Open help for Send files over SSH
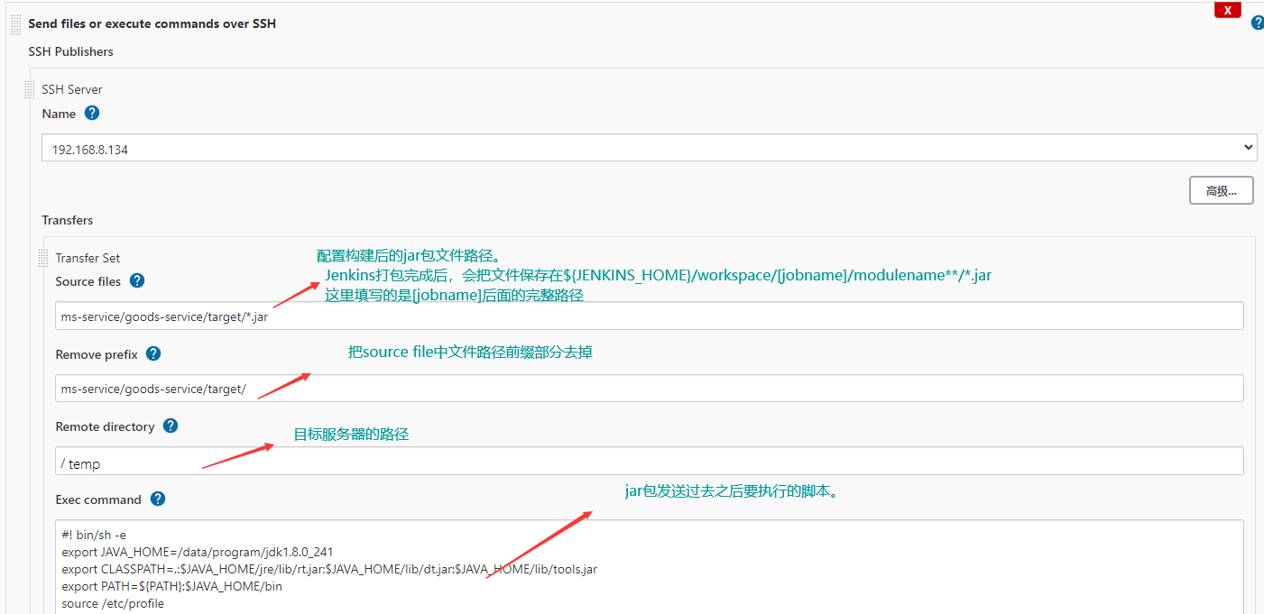This screenshot has width=1264, height=614. 1258,23
